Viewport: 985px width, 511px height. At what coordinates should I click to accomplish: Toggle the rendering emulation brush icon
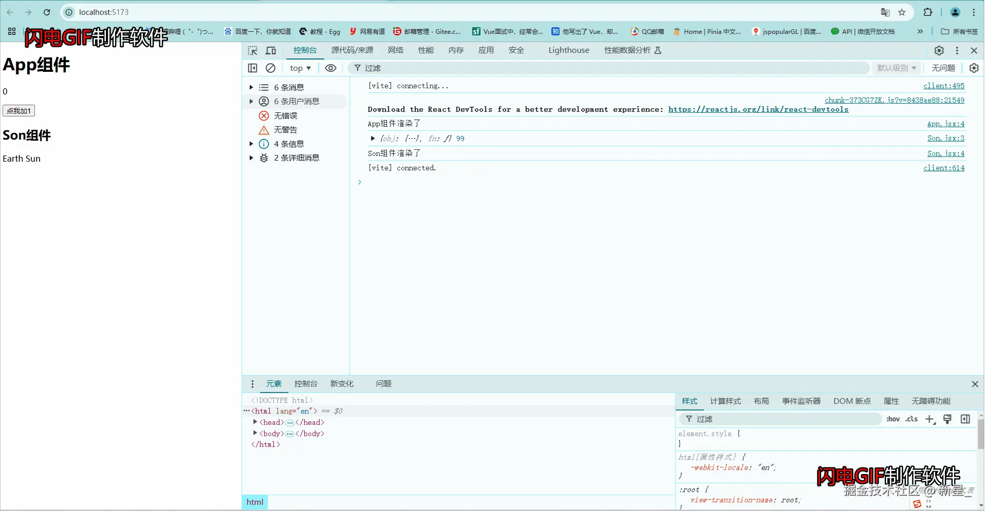947,419
